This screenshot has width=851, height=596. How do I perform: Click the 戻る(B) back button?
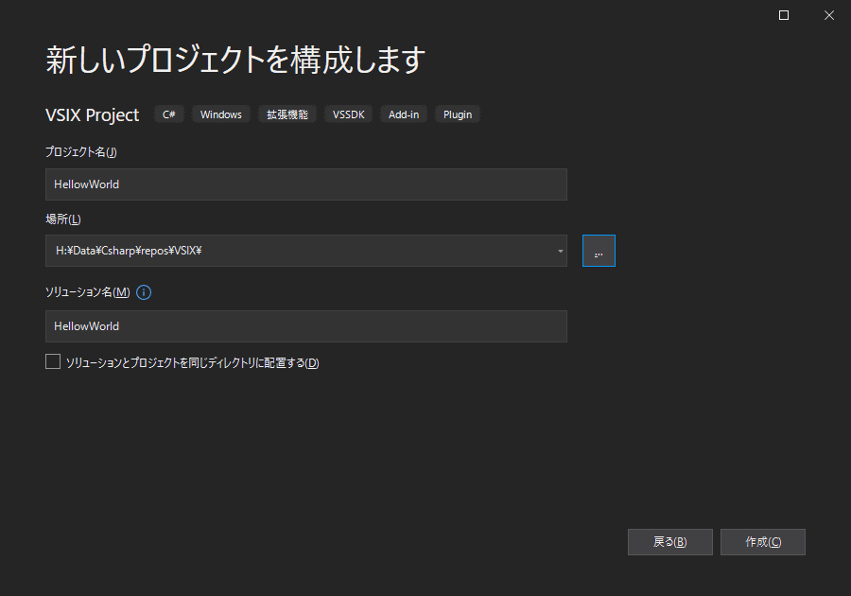point(669,542)
